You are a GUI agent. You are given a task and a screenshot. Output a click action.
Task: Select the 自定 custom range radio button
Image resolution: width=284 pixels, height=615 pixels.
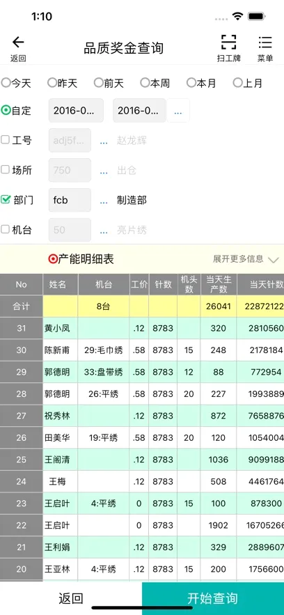pyautogui.click(x=6, y=110)
